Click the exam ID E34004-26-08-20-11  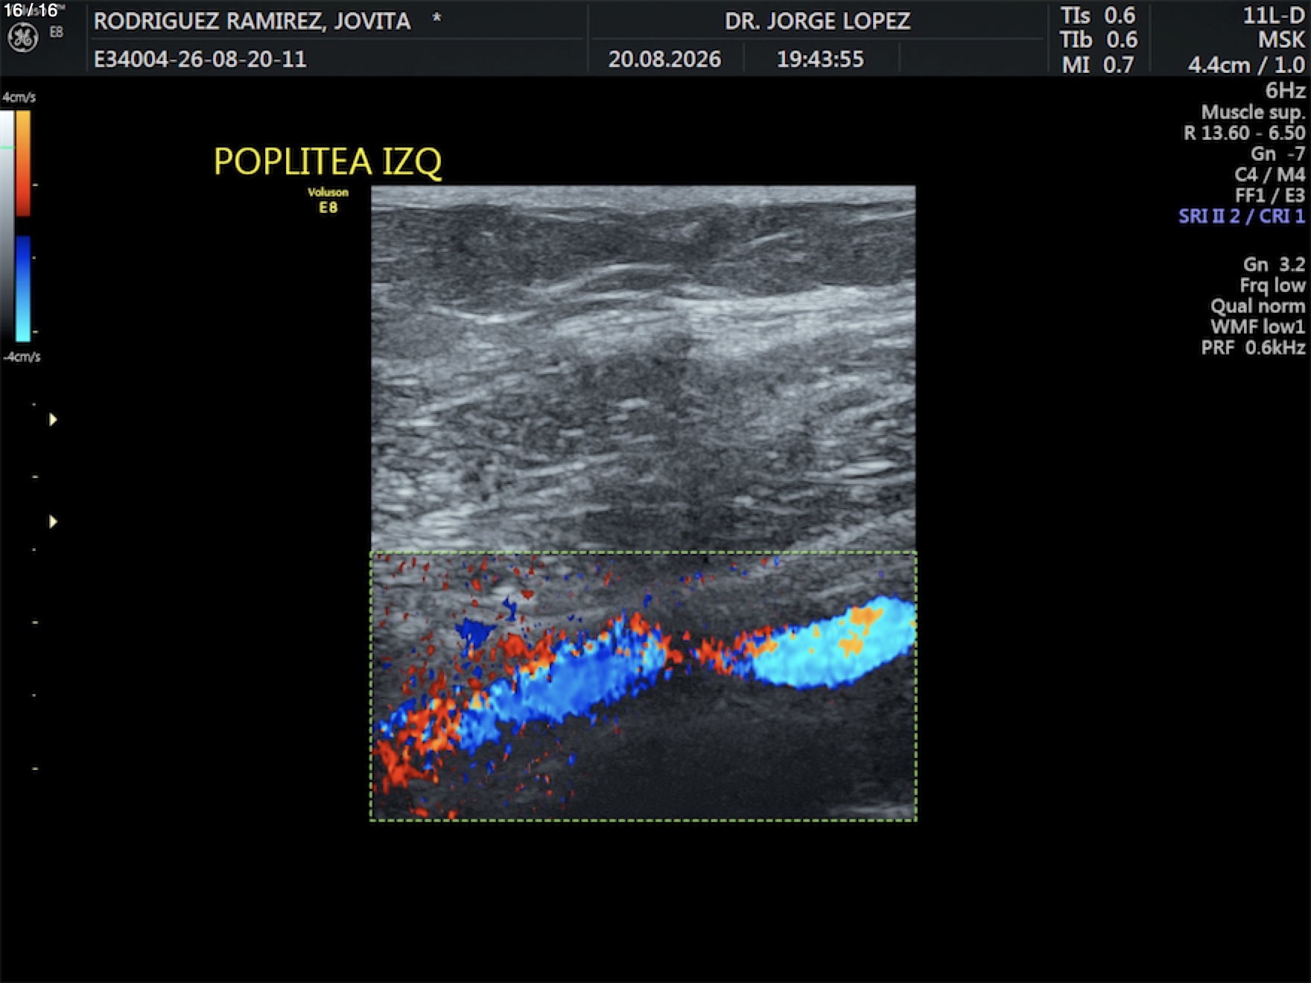[200, 59]
